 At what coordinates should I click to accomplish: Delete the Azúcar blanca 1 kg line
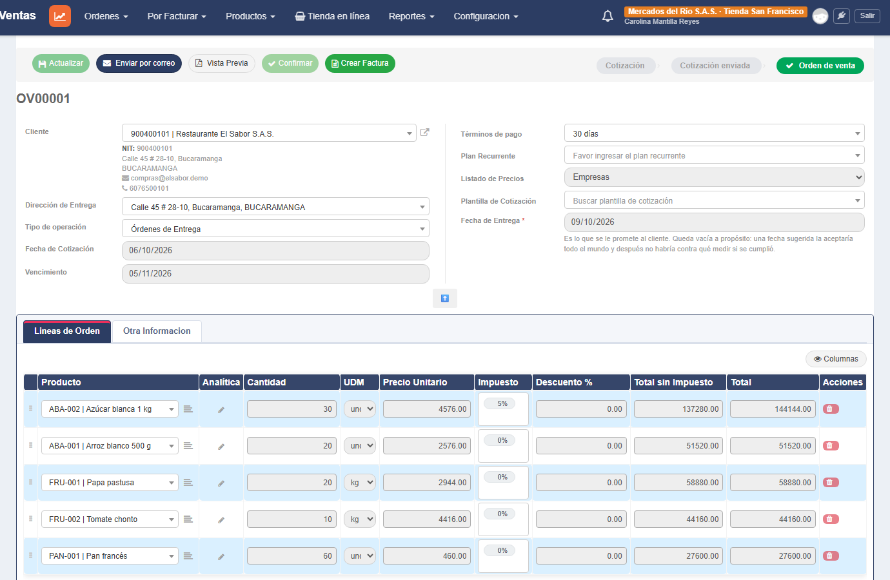831,409
